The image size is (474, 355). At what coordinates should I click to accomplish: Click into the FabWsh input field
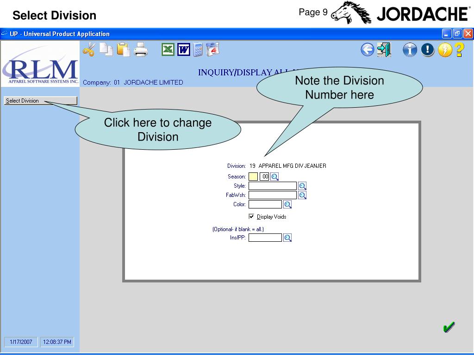(272, 195)
